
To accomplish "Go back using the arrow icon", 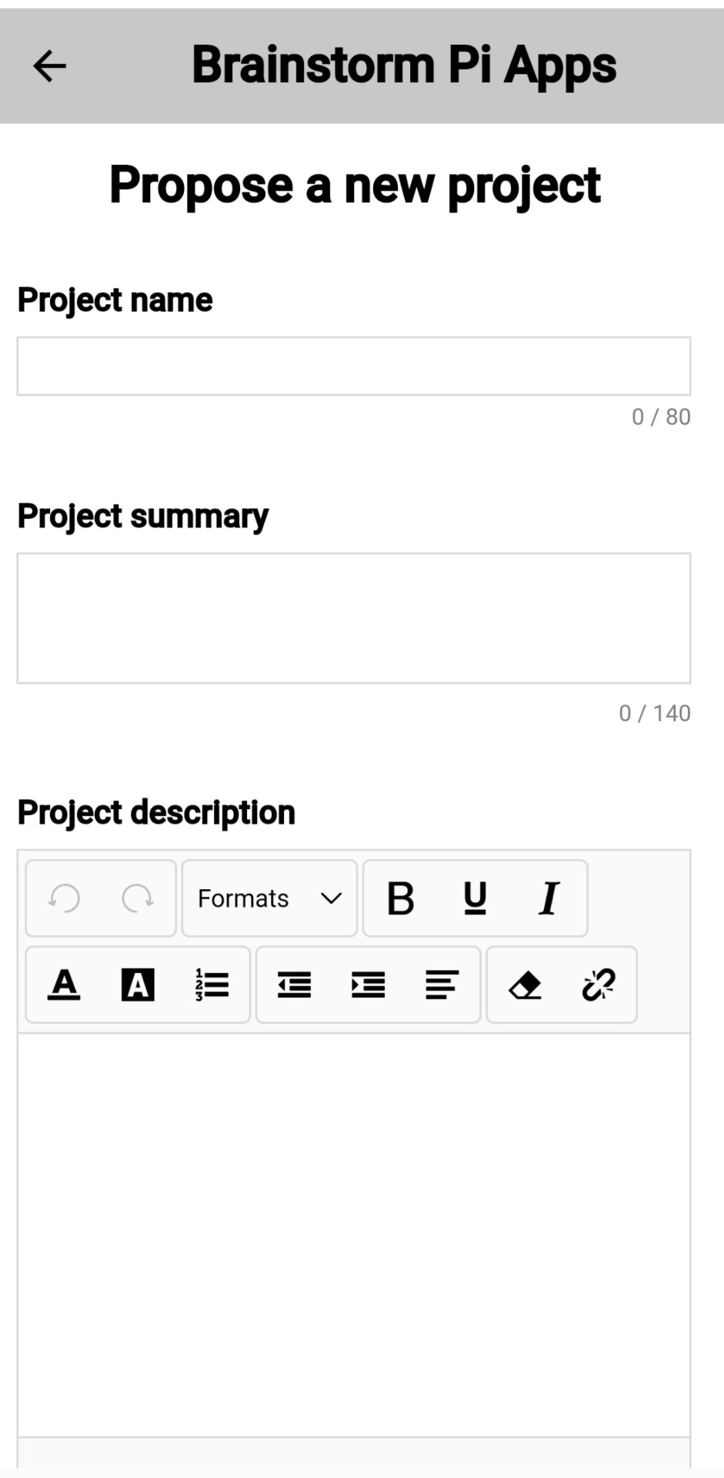I will pyautogui.click(x=50, y=66).
